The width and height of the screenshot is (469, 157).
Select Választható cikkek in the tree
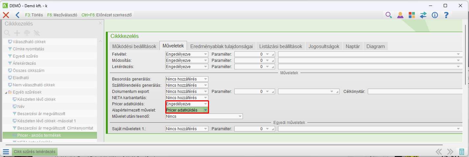click(29, 42)
